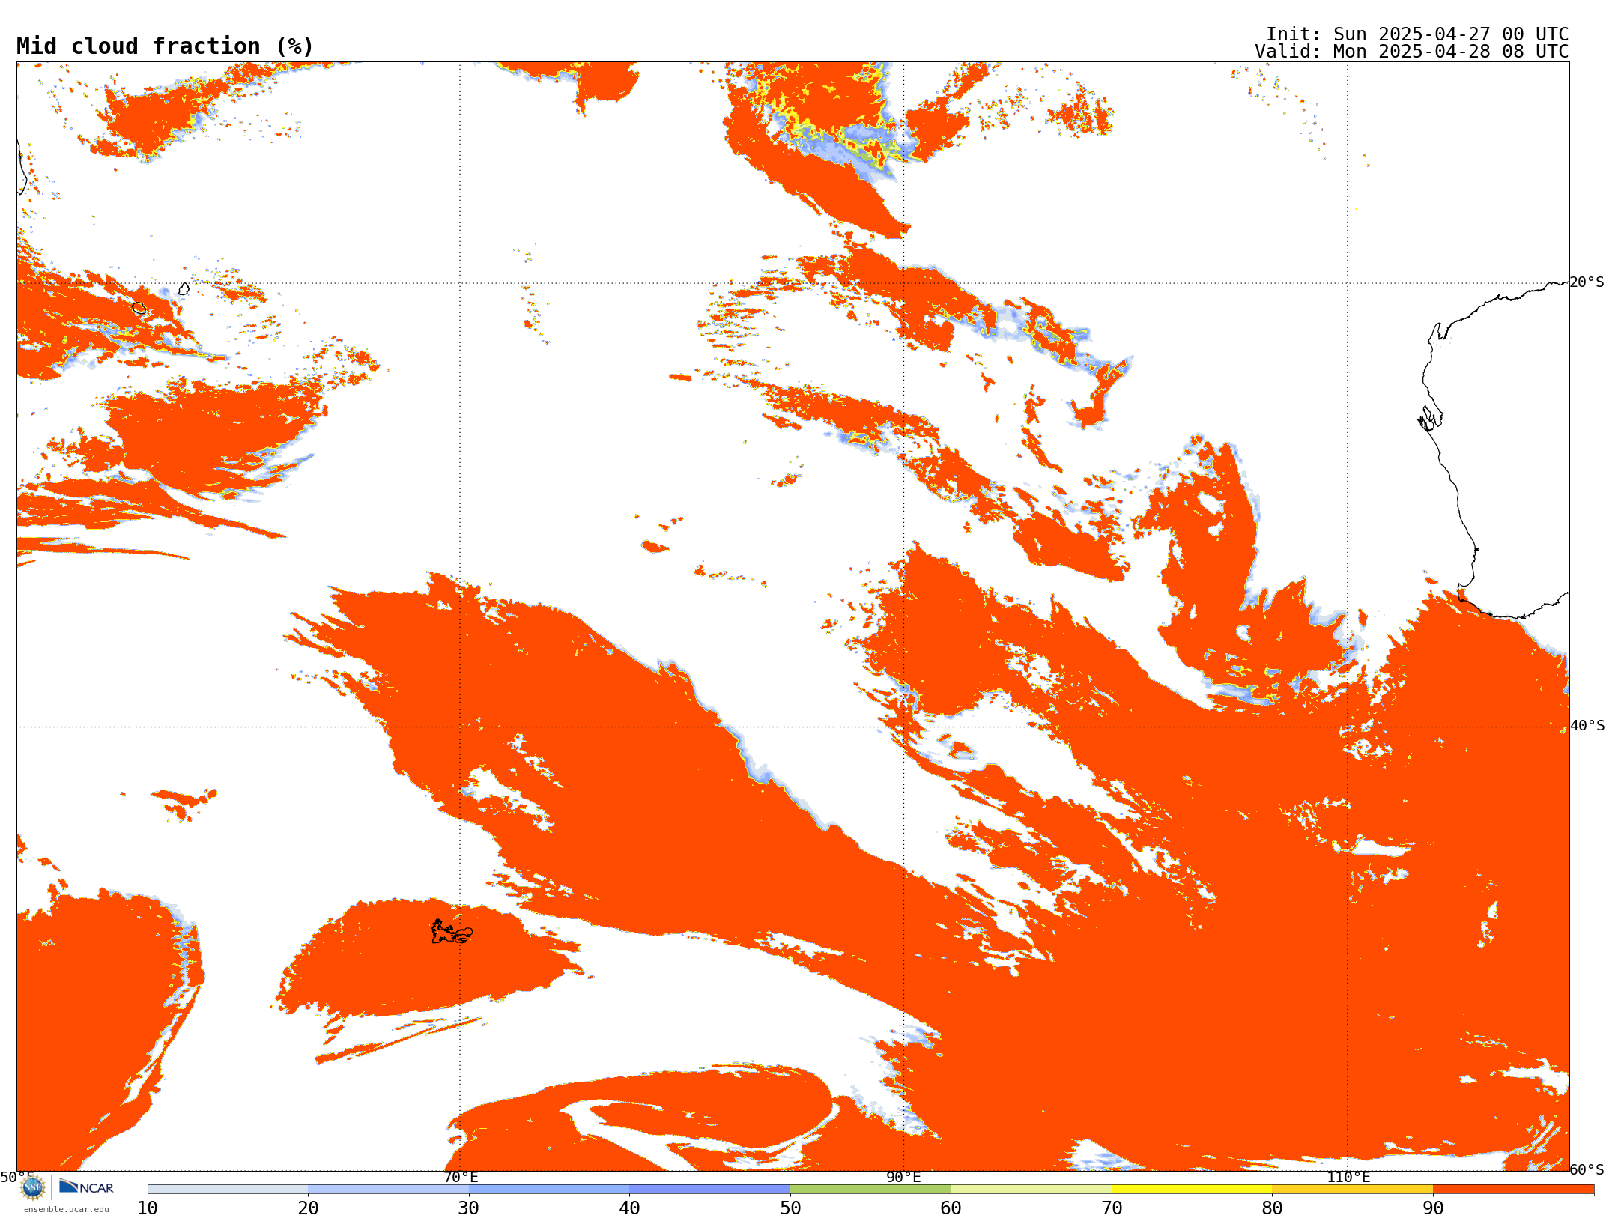Click the colorbar tick label 90
Image resolution: width=1618 pixels, height=1218 pixels.
pyautogui.click(x=1433, y=1208)
